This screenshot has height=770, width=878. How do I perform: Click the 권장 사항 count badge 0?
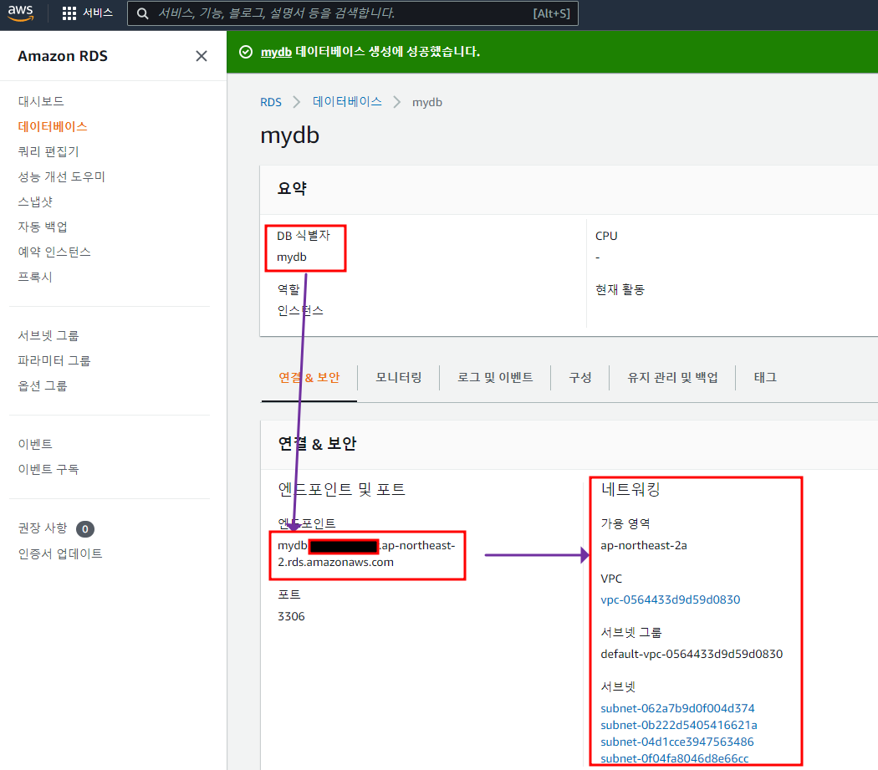point(85,529)
